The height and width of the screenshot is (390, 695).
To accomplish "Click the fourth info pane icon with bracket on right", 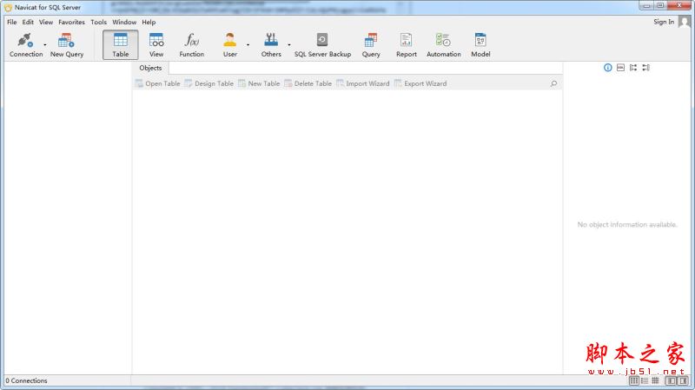I will [646, 68].
